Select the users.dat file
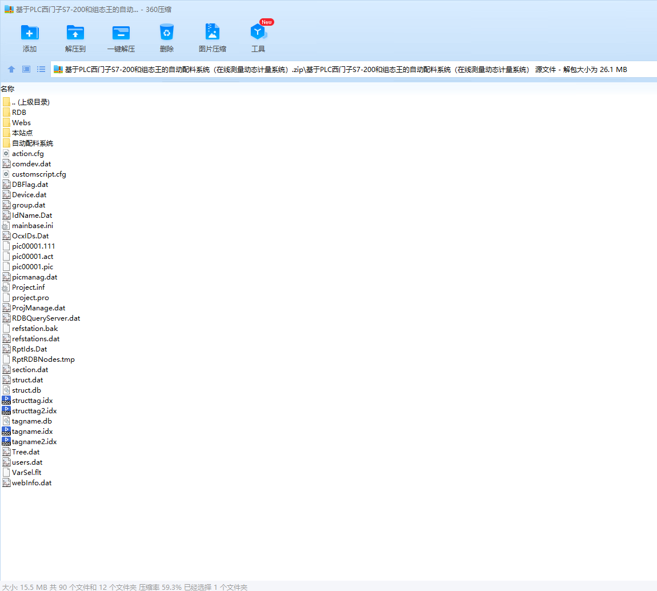 click(23, 462)
